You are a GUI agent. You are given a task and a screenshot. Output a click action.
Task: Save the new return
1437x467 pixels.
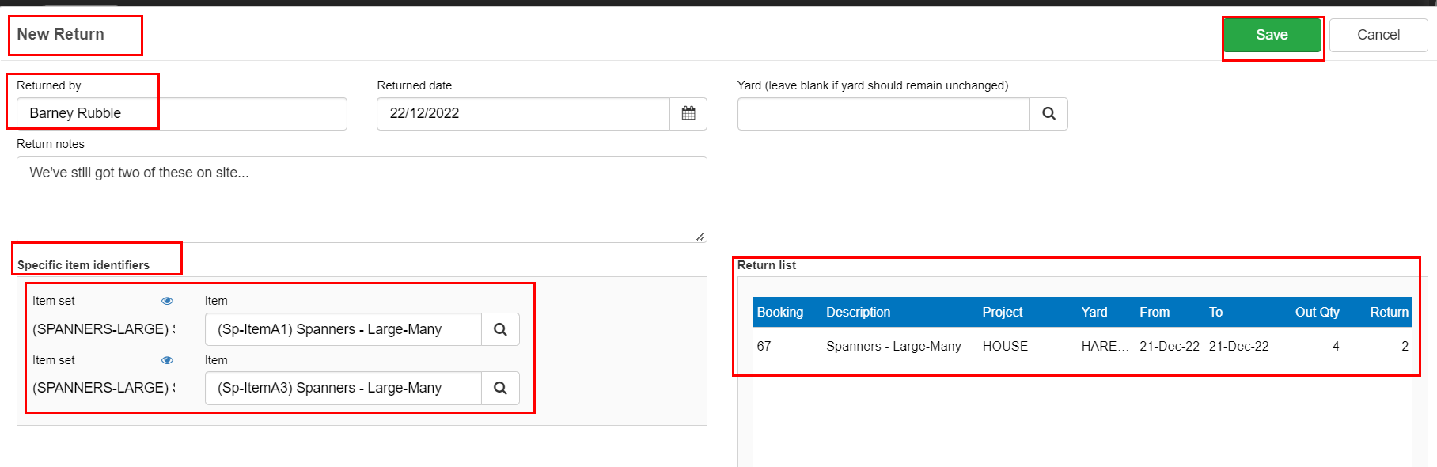[x=1272, y=35]
